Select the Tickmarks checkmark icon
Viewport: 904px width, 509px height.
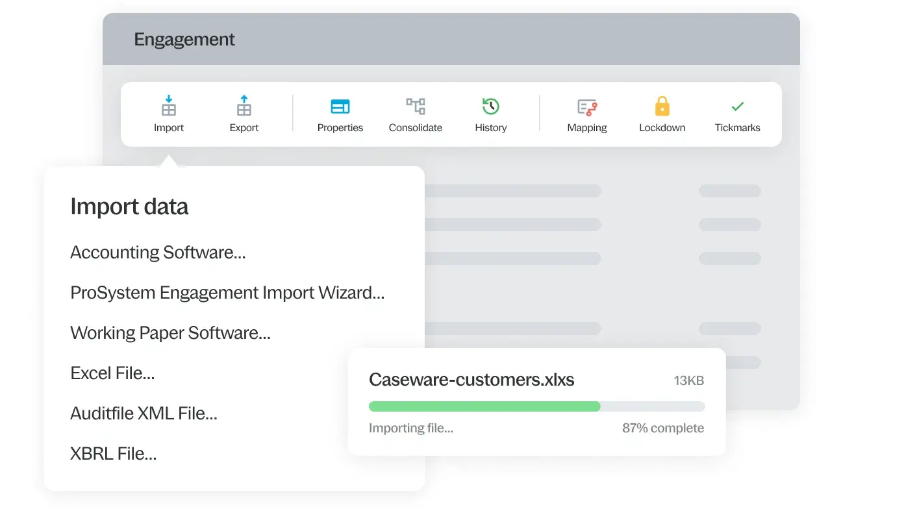pyautogui.click(x=737, y=106)
